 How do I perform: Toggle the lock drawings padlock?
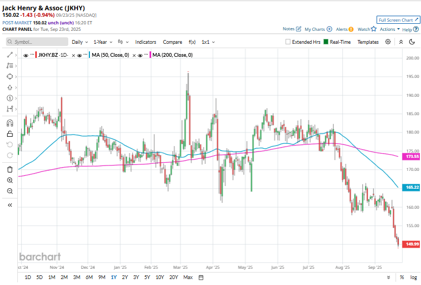10,134
